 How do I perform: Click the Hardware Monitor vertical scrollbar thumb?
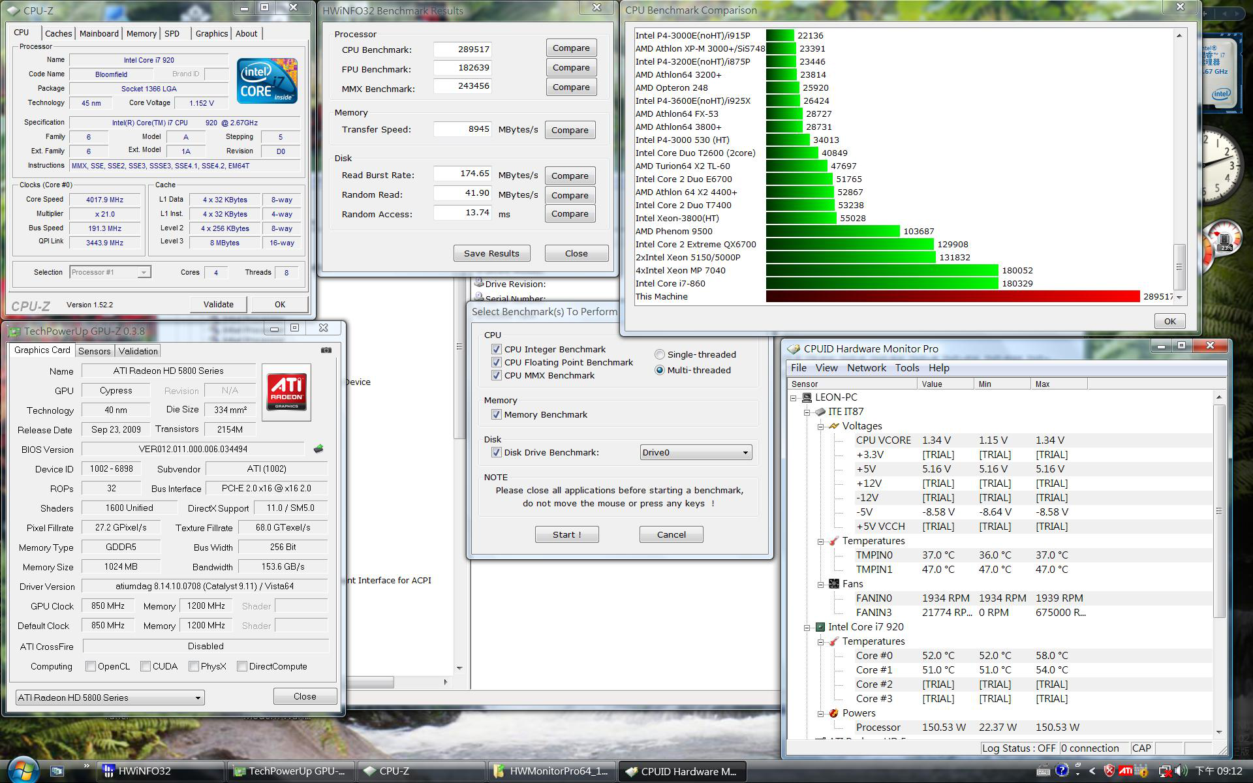coord(1218,511)
